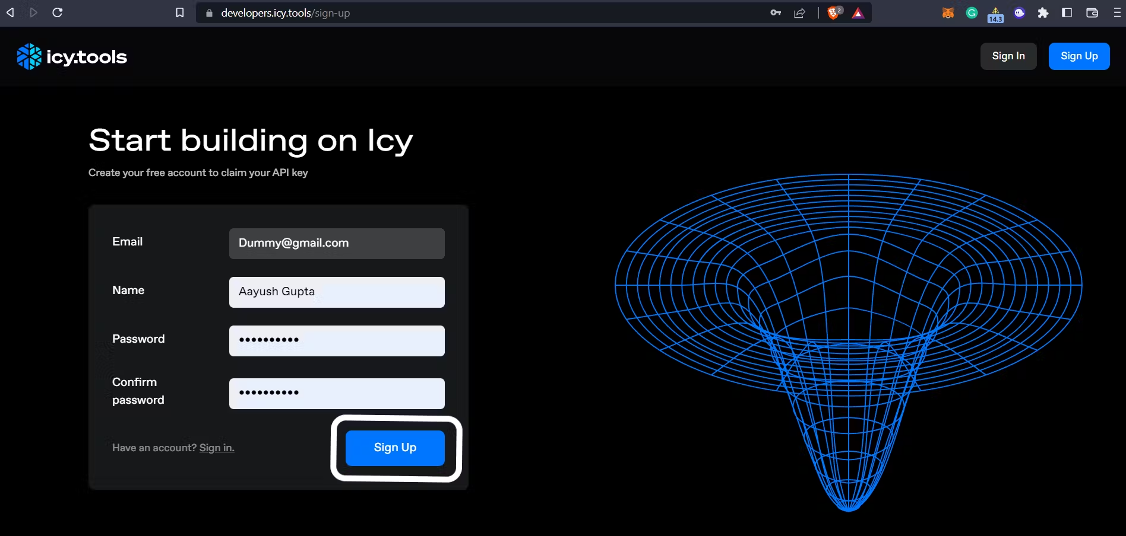Click the share page icon in address bar
Screen dimensions: 1126x536
click(x=800, y=13)
